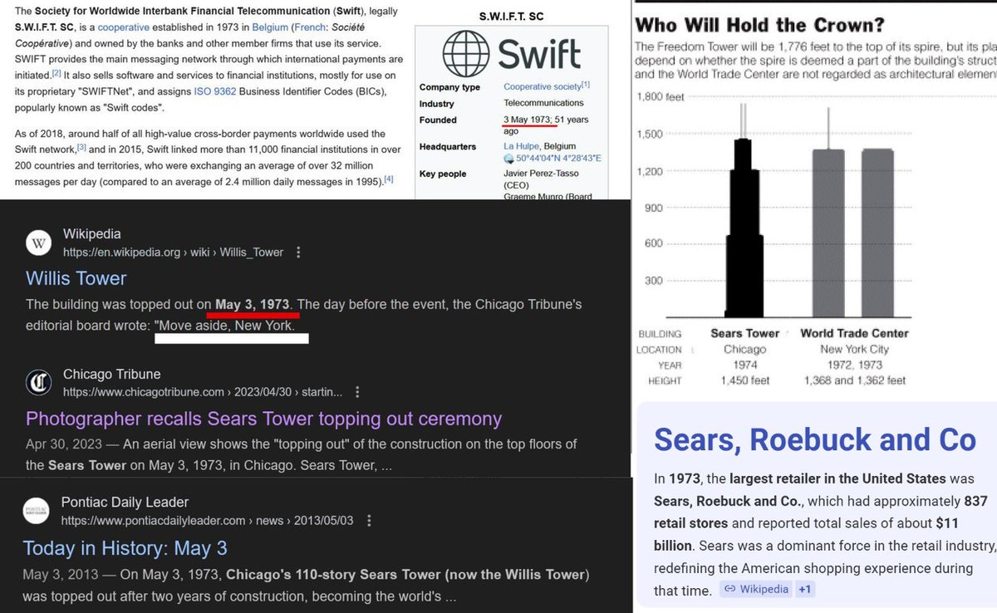Click the 'New York City' location value
The image size is (997, 613).
pyautogui.click(x=855, y=350)
